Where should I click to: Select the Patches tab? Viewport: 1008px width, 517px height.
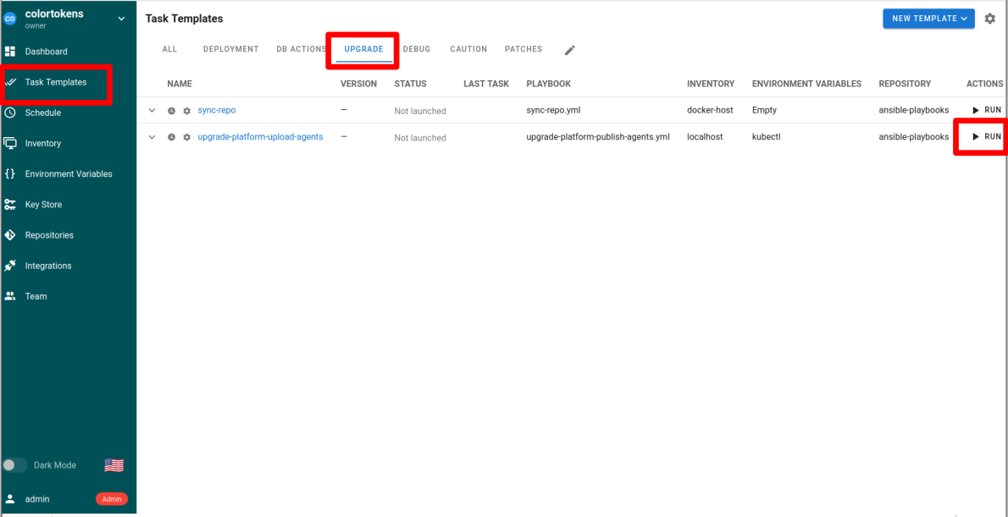pyautogui.click(x=523, y=49)
